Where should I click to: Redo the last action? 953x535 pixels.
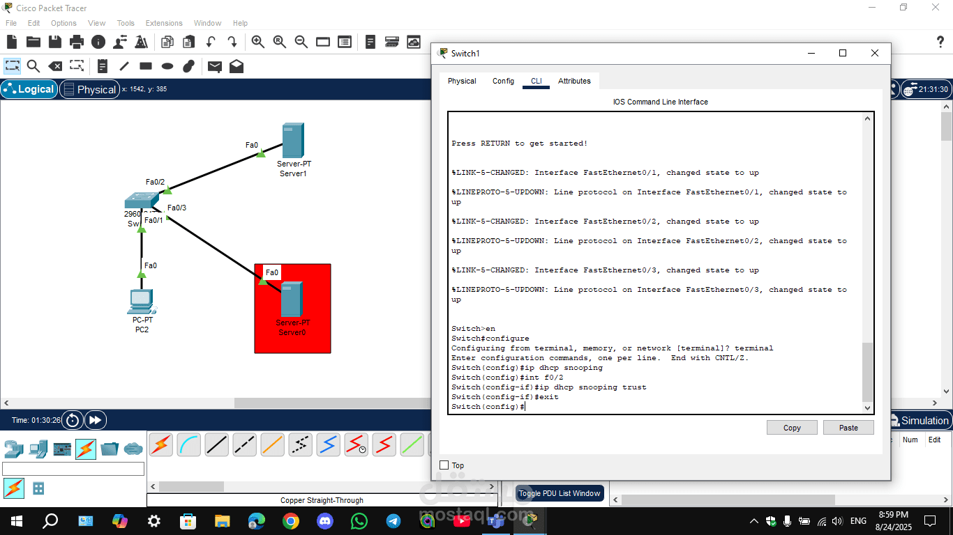pos(232,42)
